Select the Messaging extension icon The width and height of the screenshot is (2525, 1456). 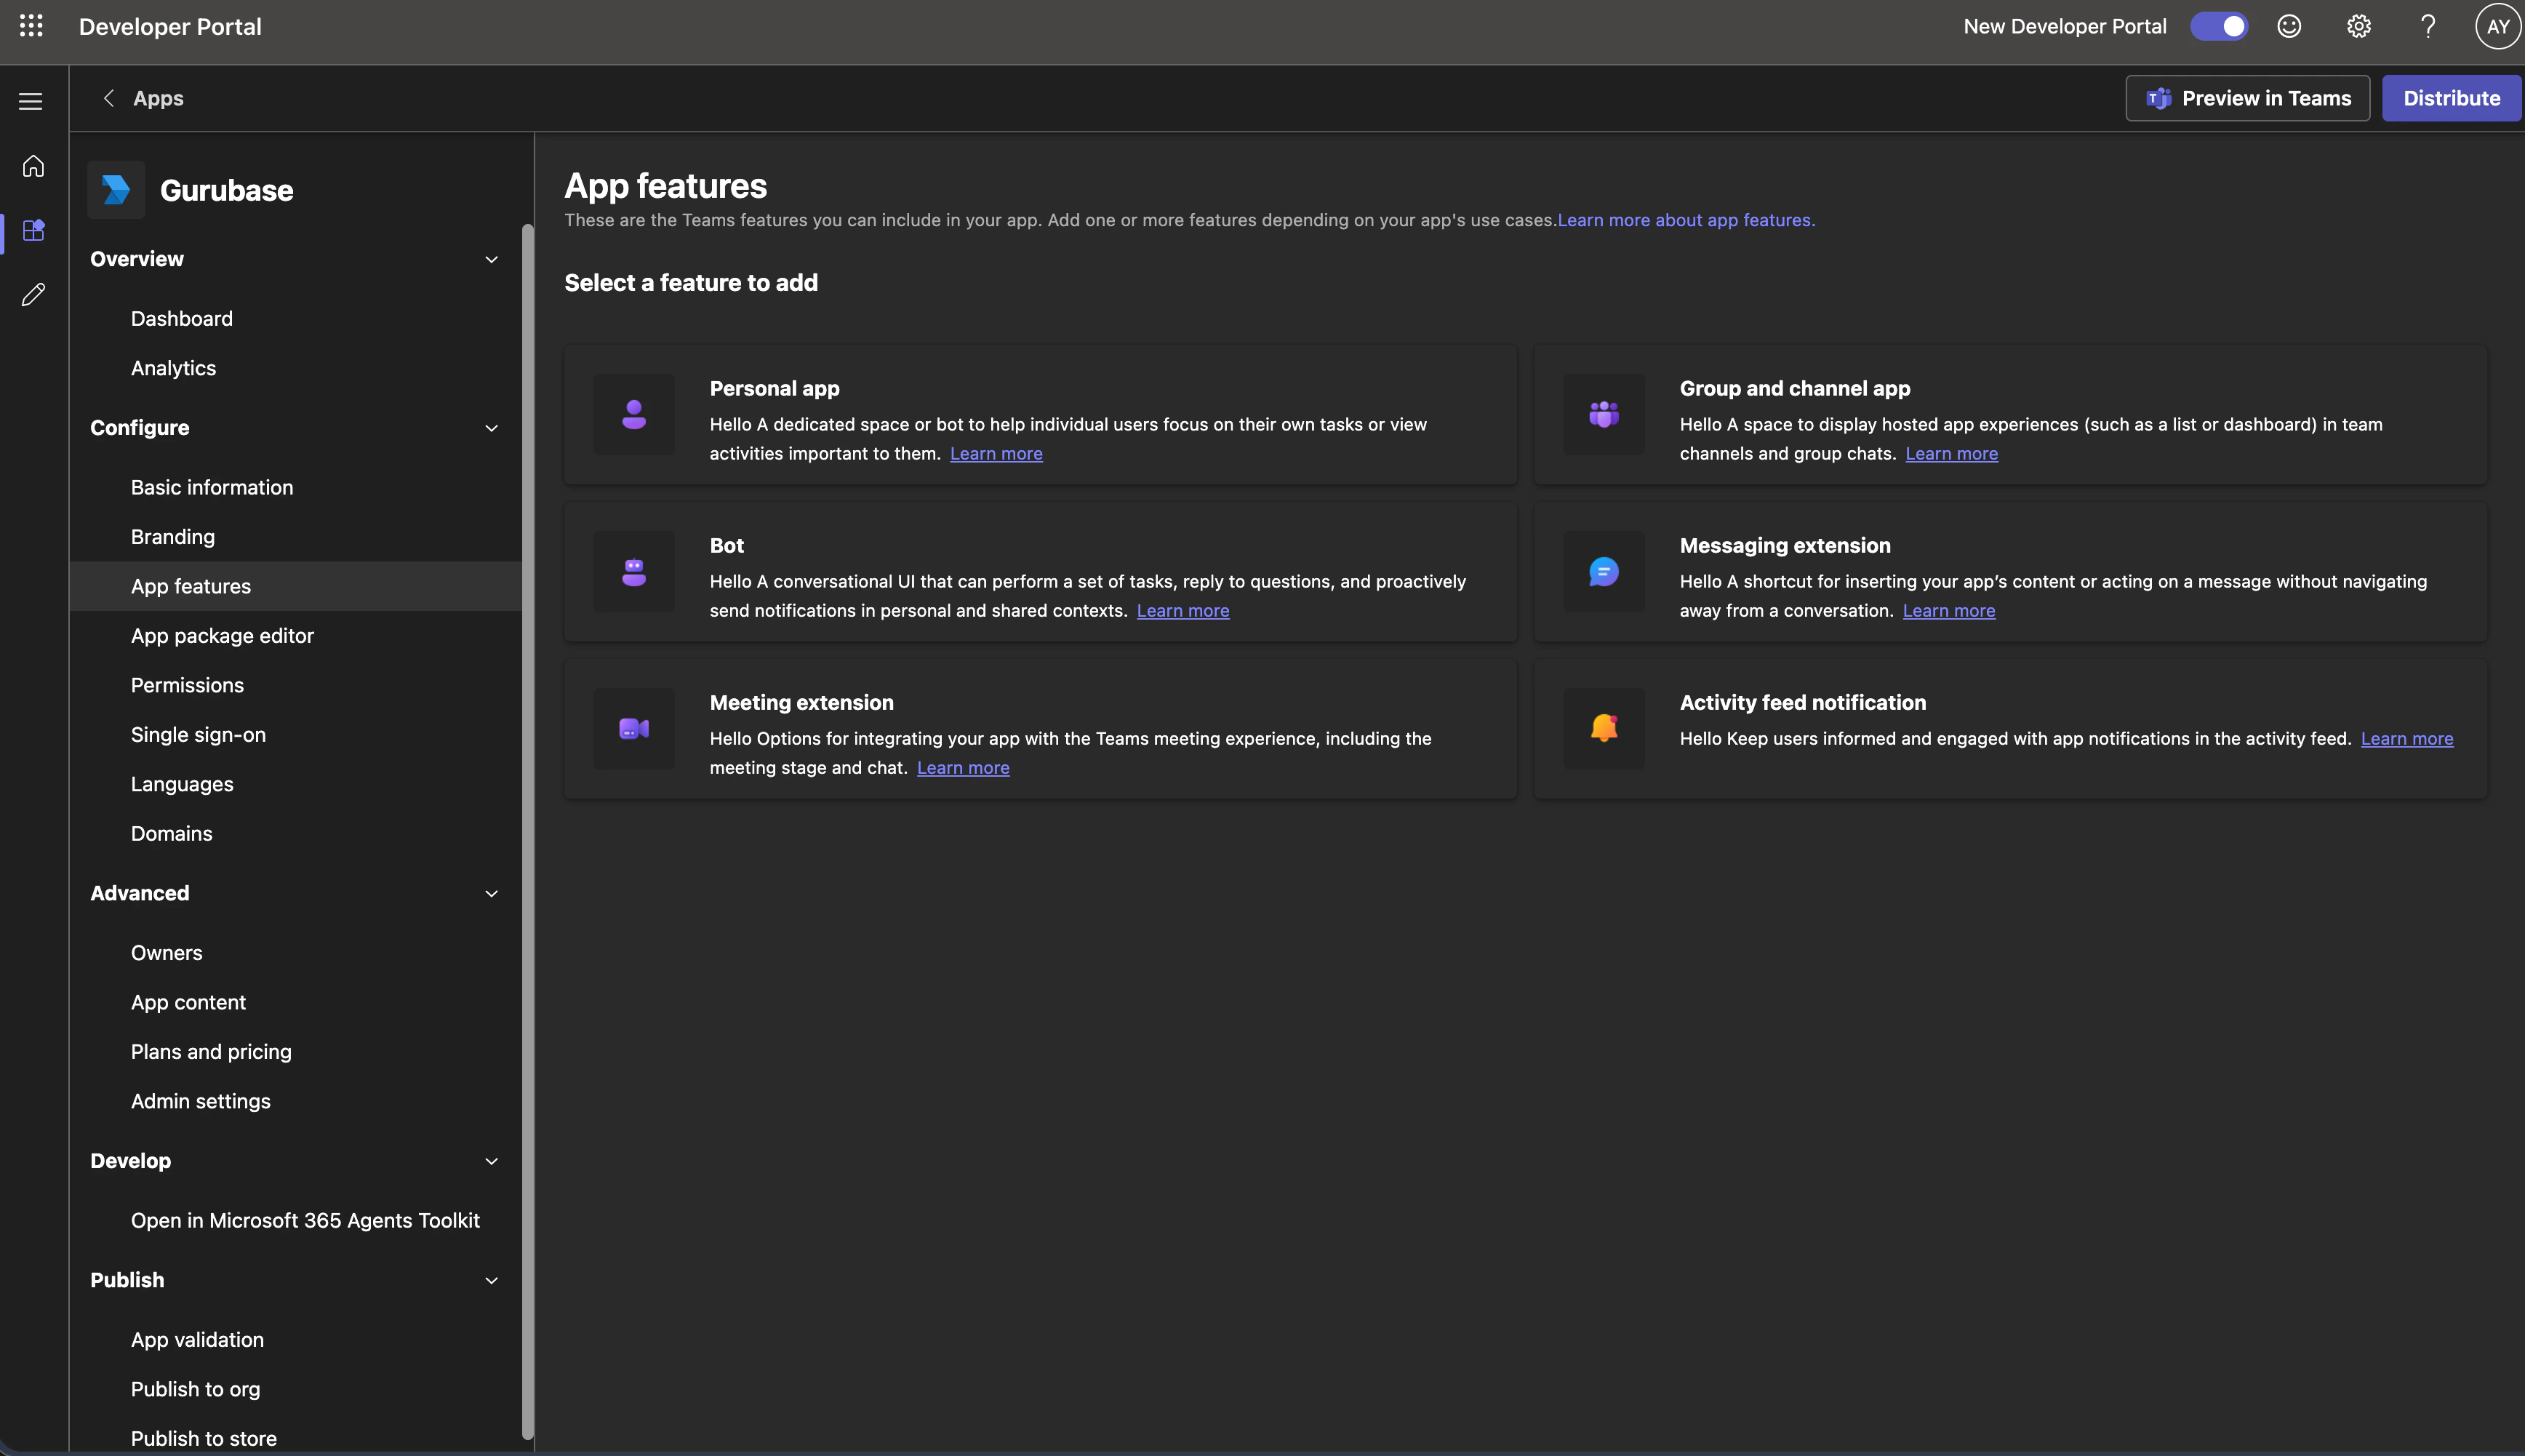pyautogui.click(x=1604, y=571)
